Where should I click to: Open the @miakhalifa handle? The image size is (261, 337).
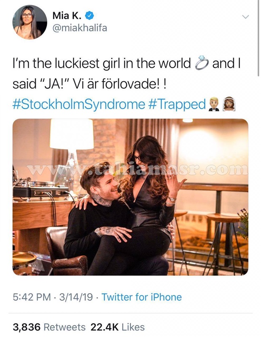click(x=80, y=28)
